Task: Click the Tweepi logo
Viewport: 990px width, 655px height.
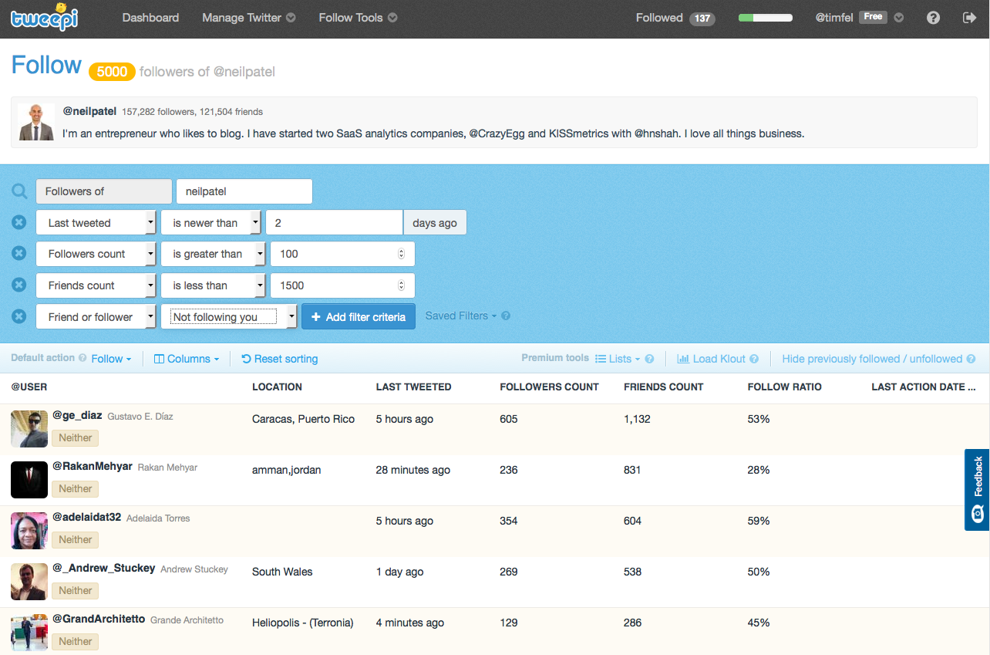Action: [43, 16]
